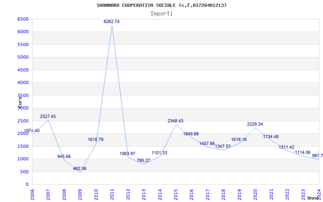Select the x-axis year 2008
Image resolution: width=323 pixels, height=202 pixels.
point(64,194)
